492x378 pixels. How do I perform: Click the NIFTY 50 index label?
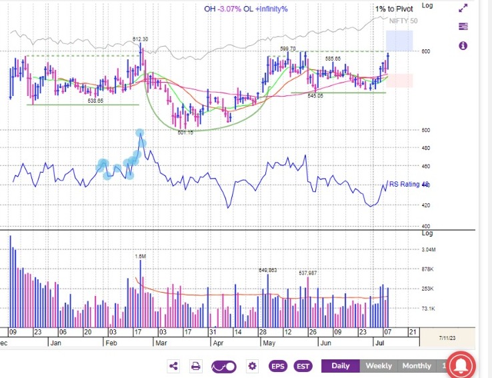[403, 21]
